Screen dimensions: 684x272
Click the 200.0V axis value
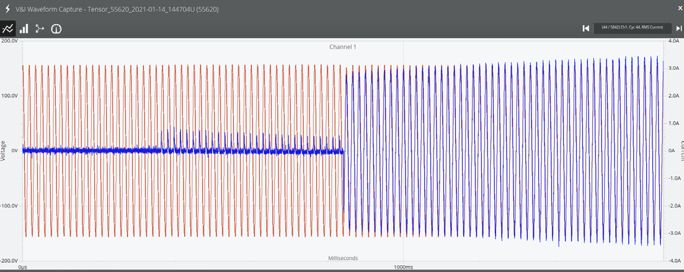(9, 40)
